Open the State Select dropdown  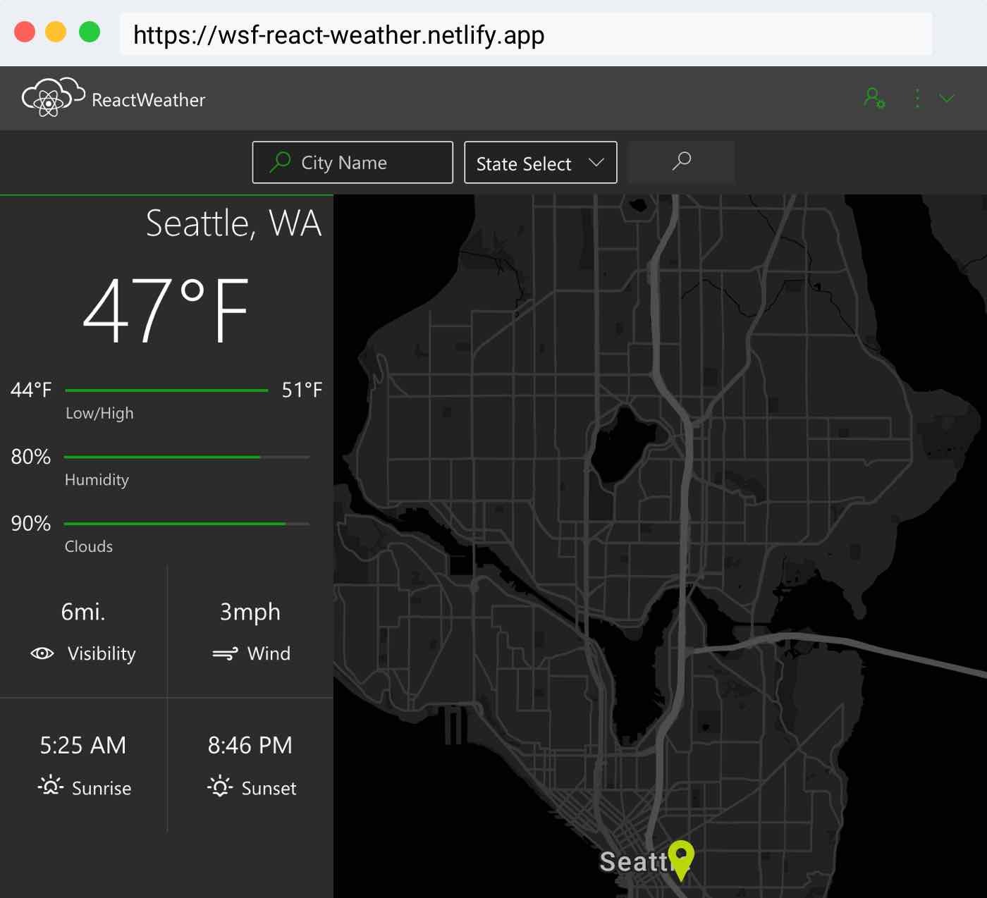point(540,162)
